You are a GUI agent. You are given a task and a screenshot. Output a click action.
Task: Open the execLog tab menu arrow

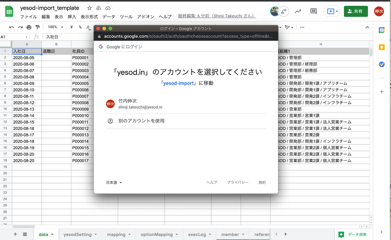210,235
